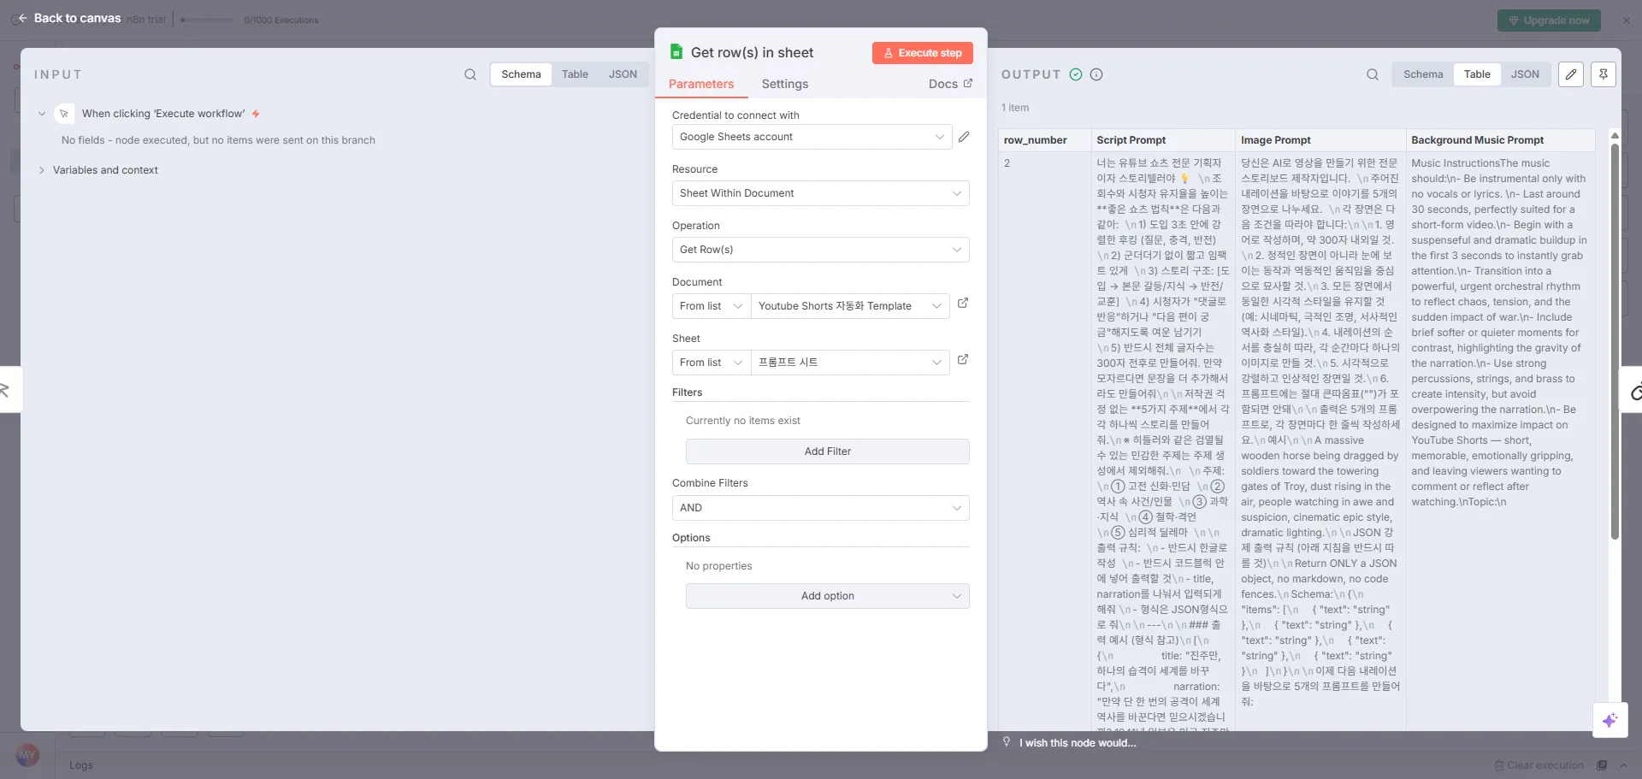1642x779 pixels.
Task: Open the AI assistant sparkle icon
Action: tap(1610, 720)
